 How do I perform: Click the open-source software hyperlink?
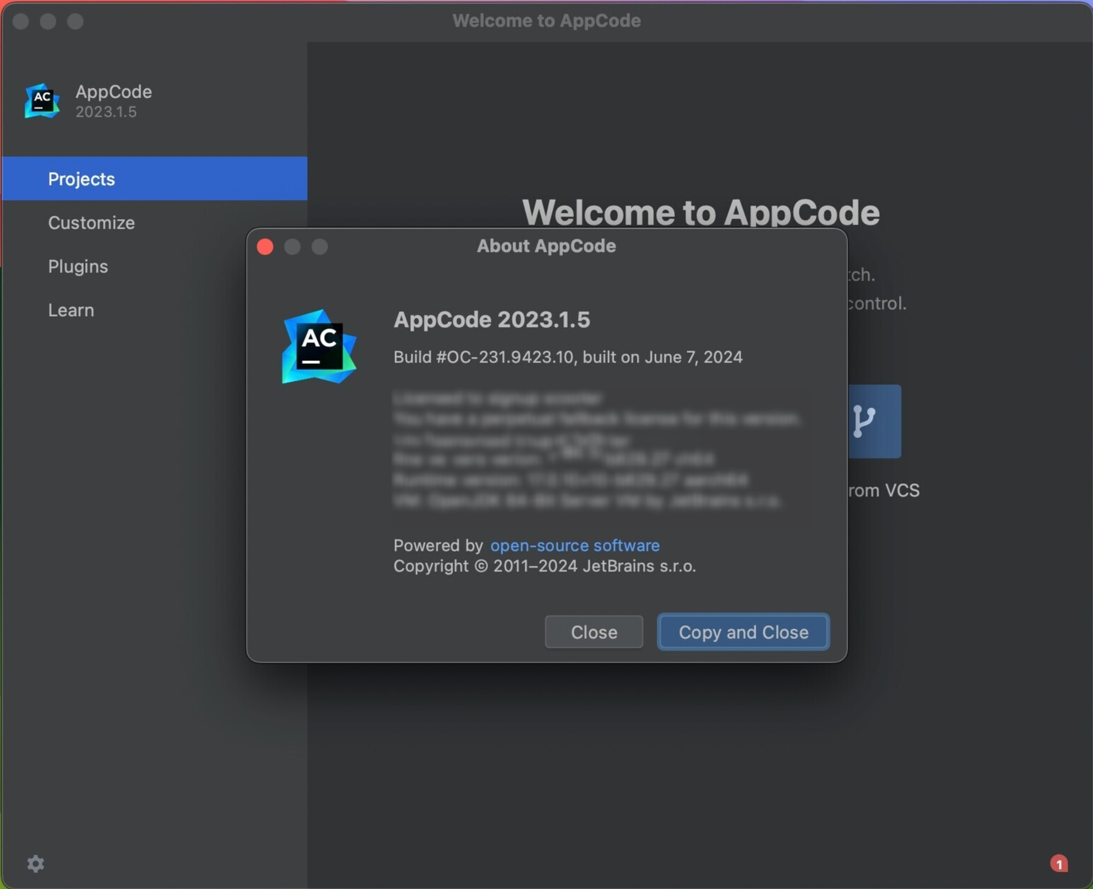(574, 544)
